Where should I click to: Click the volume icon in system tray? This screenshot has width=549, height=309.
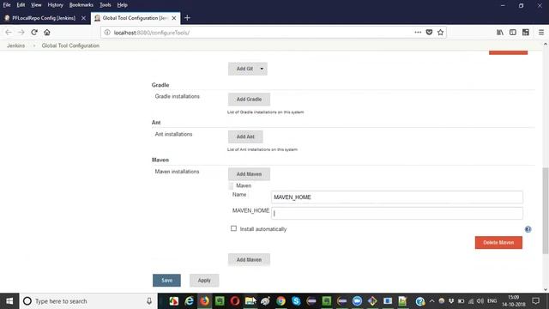coord(480,301)
